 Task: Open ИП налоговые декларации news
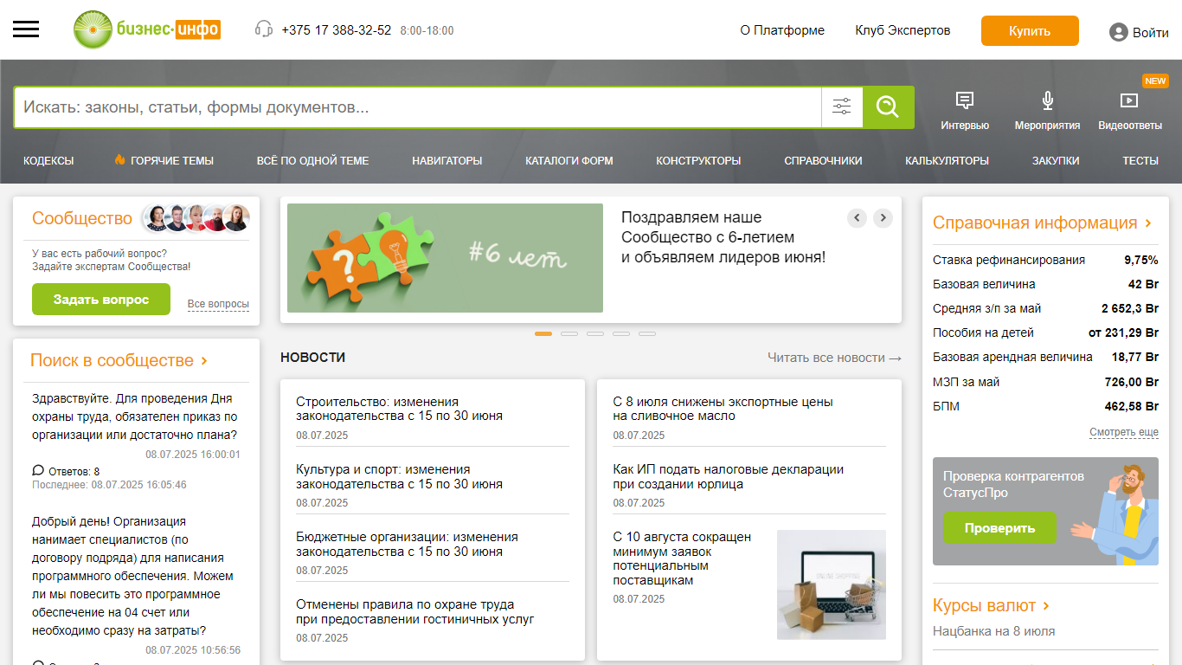click(x=729, y=477)
